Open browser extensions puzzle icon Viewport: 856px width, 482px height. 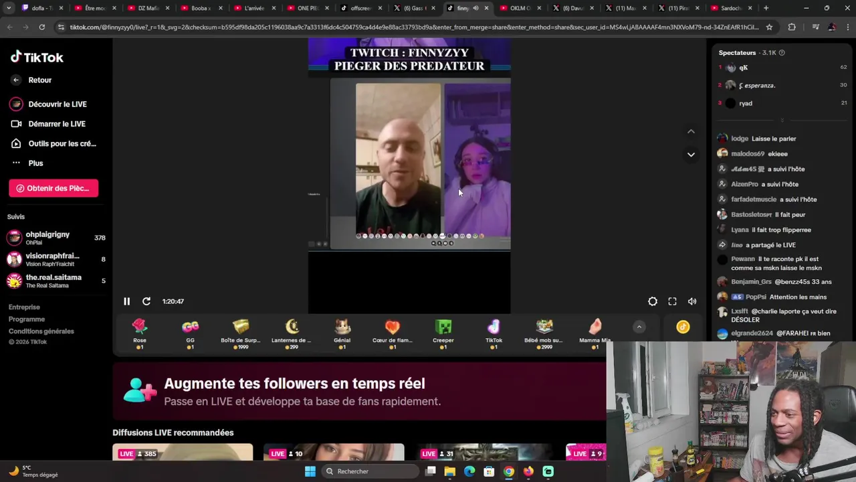pyautogui.click(x=792, y=27)
